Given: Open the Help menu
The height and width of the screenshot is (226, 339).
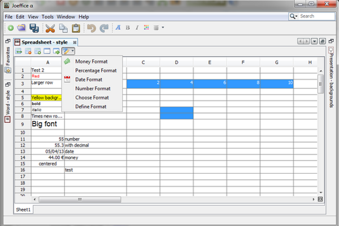Looking at the screenshot, I should pyautogui.click(x=84, y=17).
